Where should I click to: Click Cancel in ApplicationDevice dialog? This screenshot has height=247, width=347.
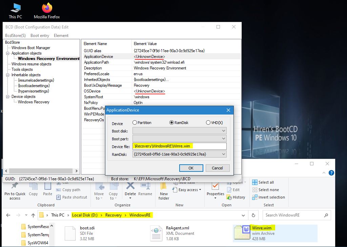pyautogui.click(x=217, y=168)
